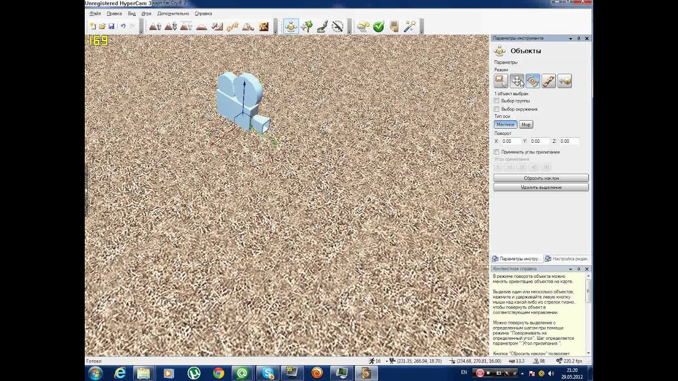Validate the map with green checkmark
Image resolution: width=678 pixels, height=381 pixels.
pos(378,26)
